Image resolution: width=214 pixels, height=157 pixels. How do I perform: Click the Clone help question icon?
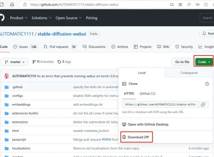pyautogui.click(x=207, y=84)
